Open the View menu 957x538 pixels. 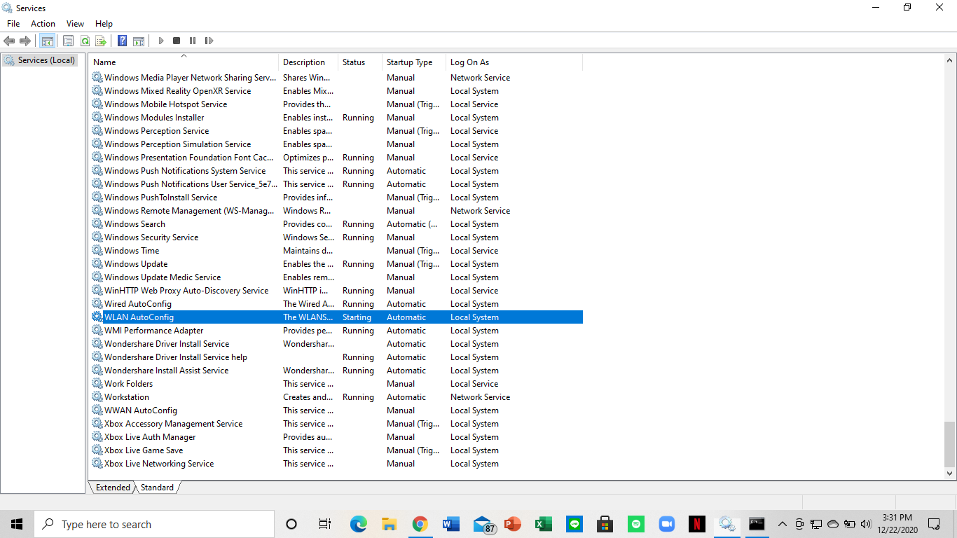(75, 24)
